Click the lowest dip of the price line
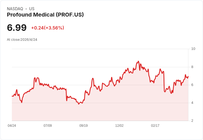Viewport: 203px width, 140px height. (x=79, y=104)
